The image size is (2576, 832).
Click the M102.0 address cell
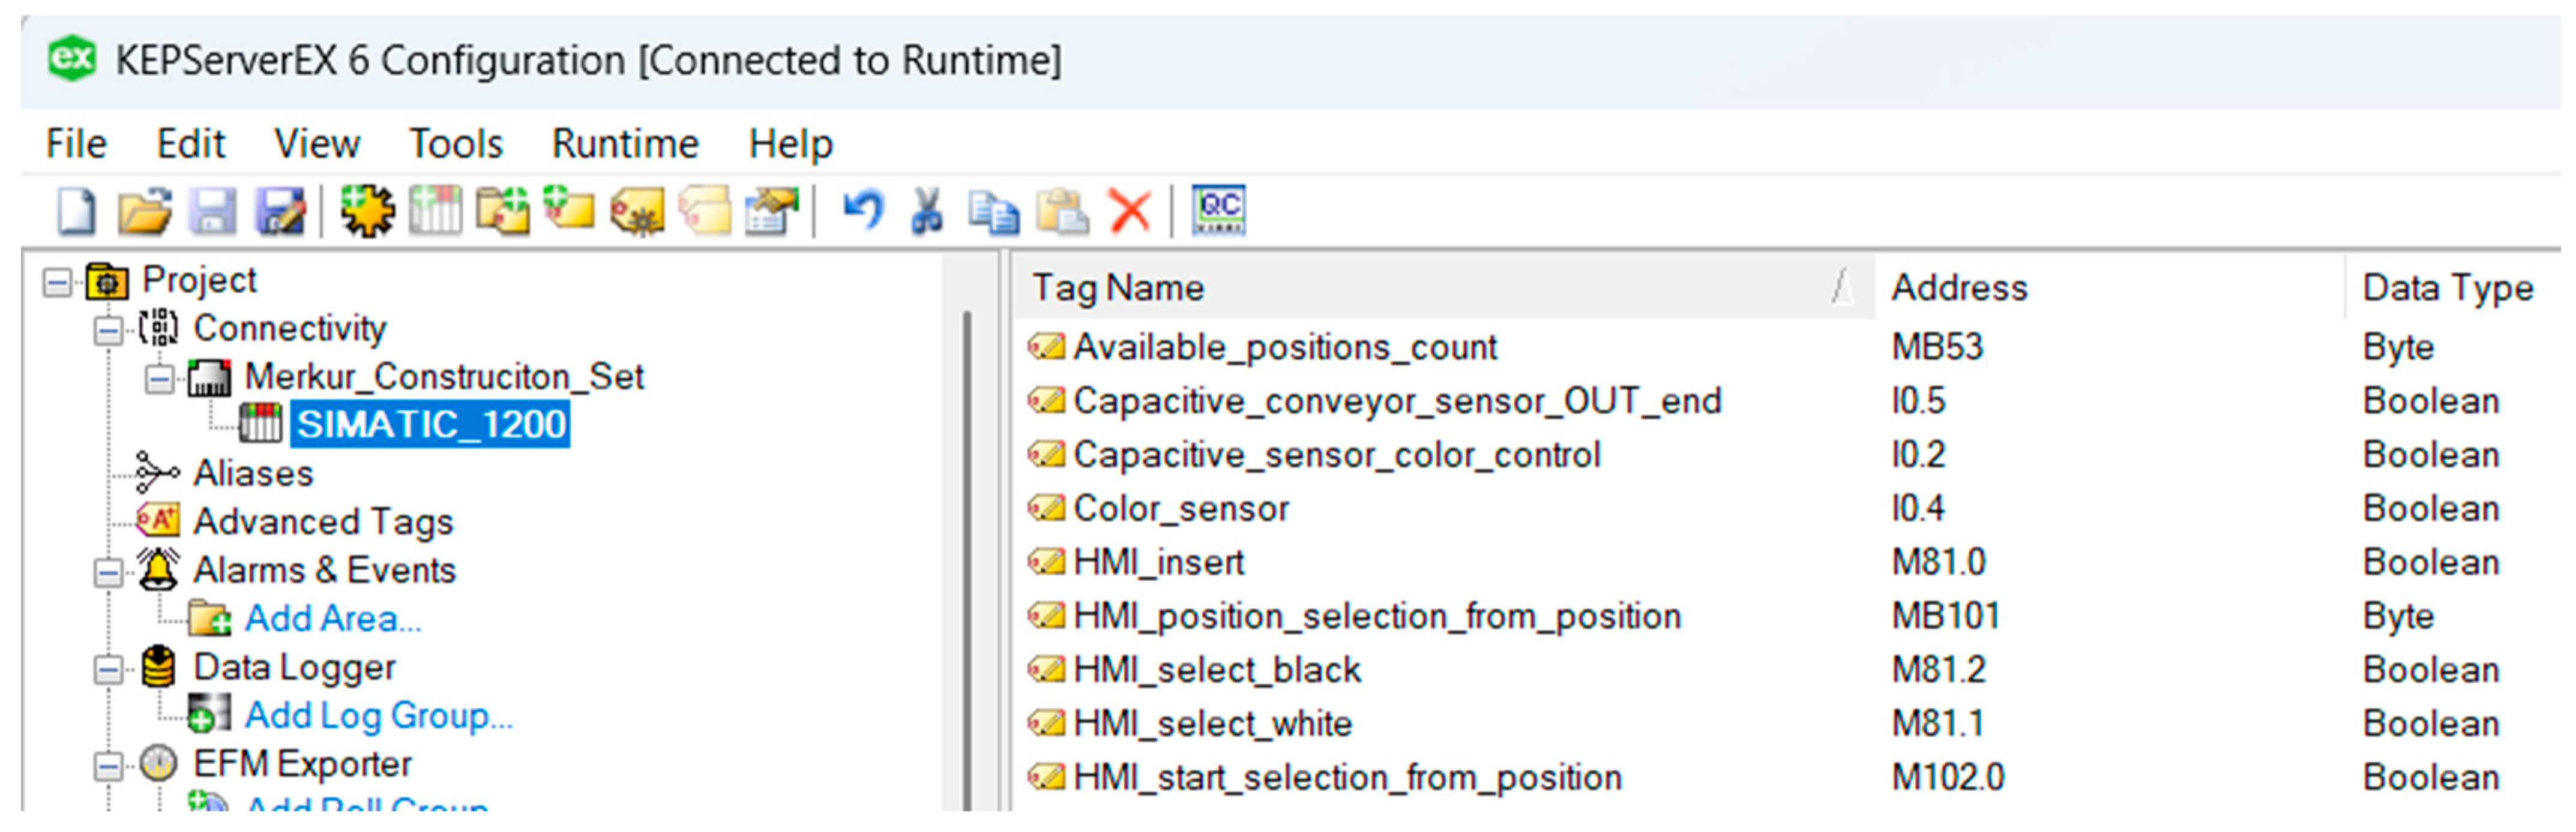pos(1948,778)
